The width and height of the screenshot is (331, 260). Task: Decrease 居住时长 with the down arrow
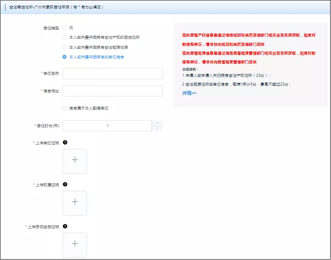157,128
